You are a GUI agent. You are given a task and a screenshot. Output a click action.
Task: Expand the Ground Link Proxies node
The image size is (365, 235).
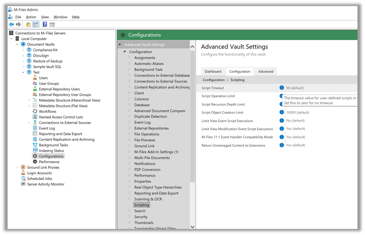click(x=17, y=167)
